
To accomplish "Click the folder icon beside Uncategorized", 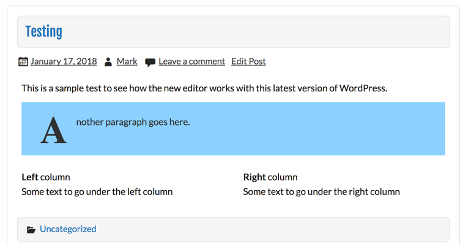I will [31, 230].
